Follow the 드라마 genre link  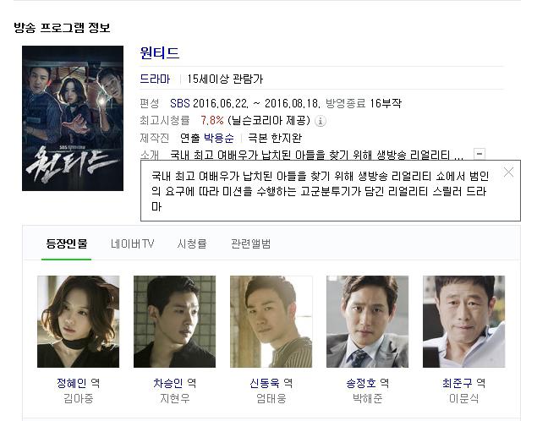click(155, 79)
